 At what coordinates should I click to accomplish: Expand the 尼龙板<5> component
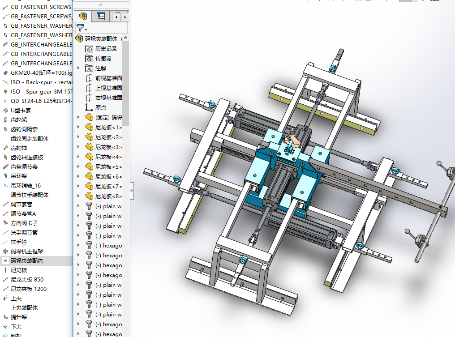(x=78, y=166)
